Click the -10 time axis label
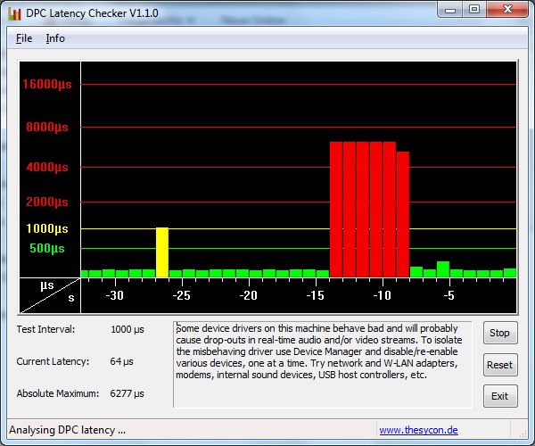The image size is (535, 446). pos(383,295)
